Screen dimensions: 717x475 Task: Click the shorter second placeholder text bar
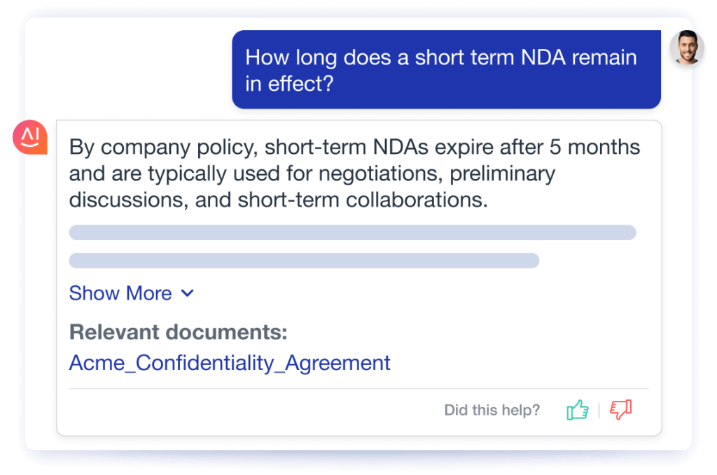304,261
